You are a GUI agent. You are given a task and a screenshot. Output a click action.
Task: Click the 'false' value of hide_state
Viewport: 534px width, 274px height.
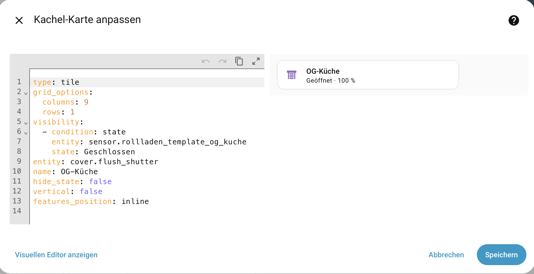click(100, 182)
